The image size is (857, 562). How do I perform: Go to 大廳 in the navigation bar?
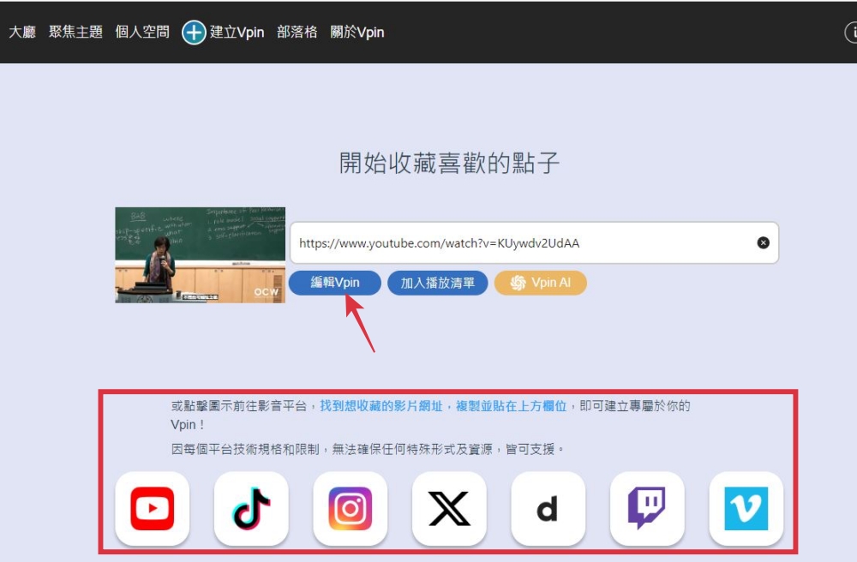point(22,33)
